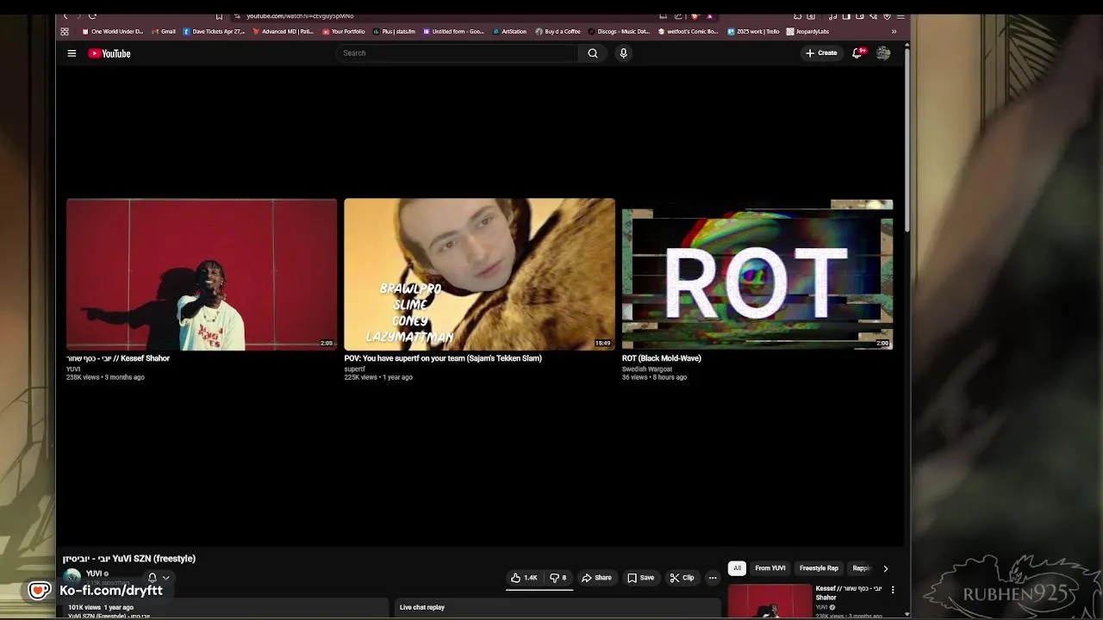Open the browser apps grid icon
The image size is (1103, 620).
pos(65,32)
